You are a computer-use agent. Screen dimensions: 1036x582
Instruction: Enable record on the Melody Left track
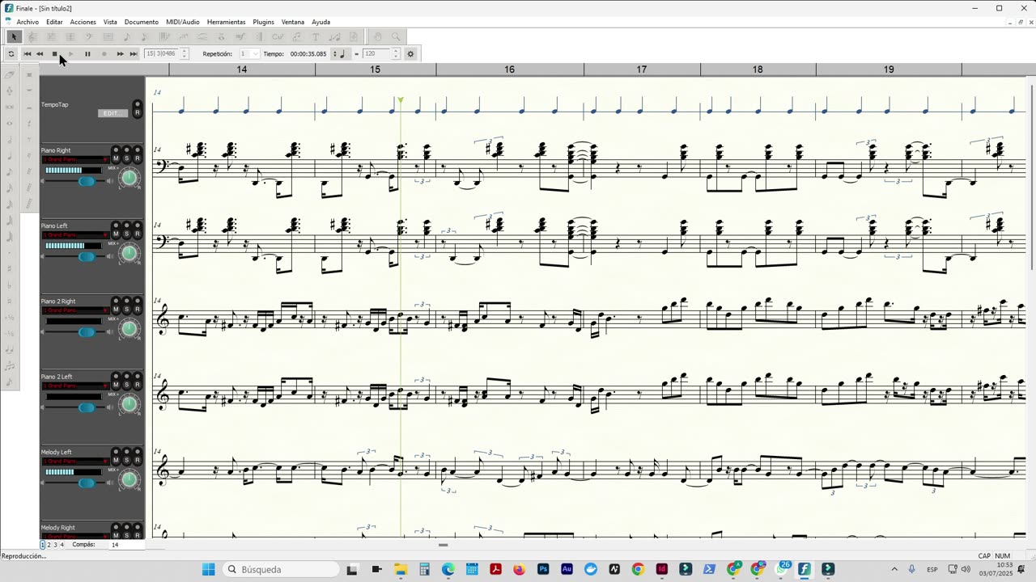[137, 461]
